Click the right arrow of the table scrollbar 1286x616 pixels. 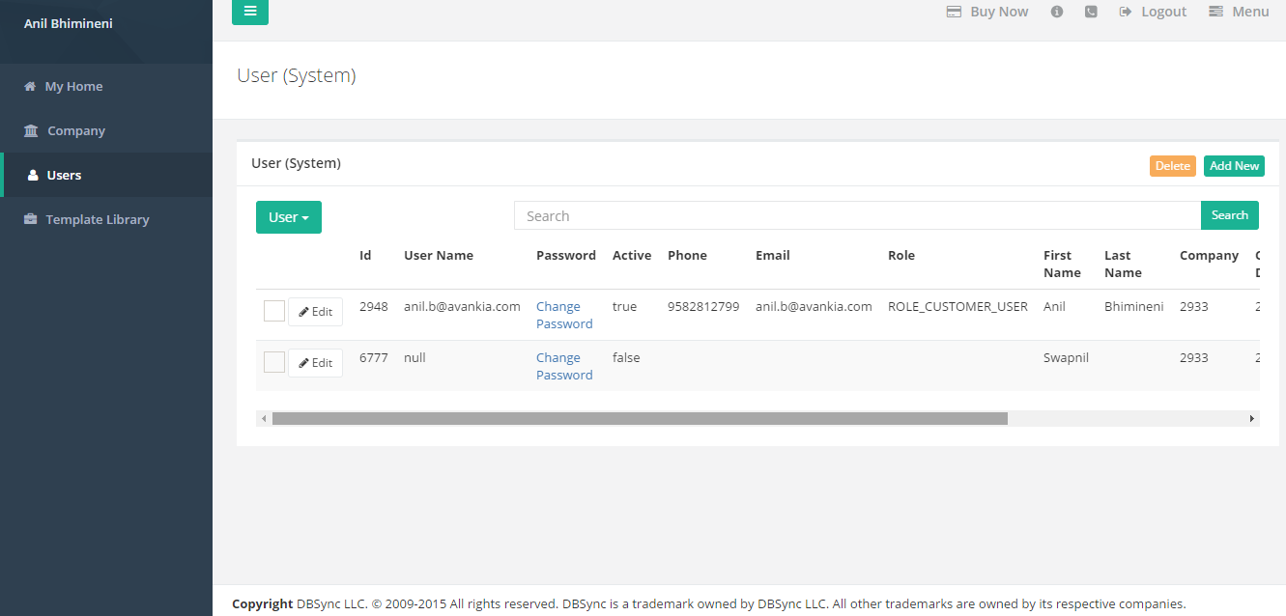point(1252,419)
